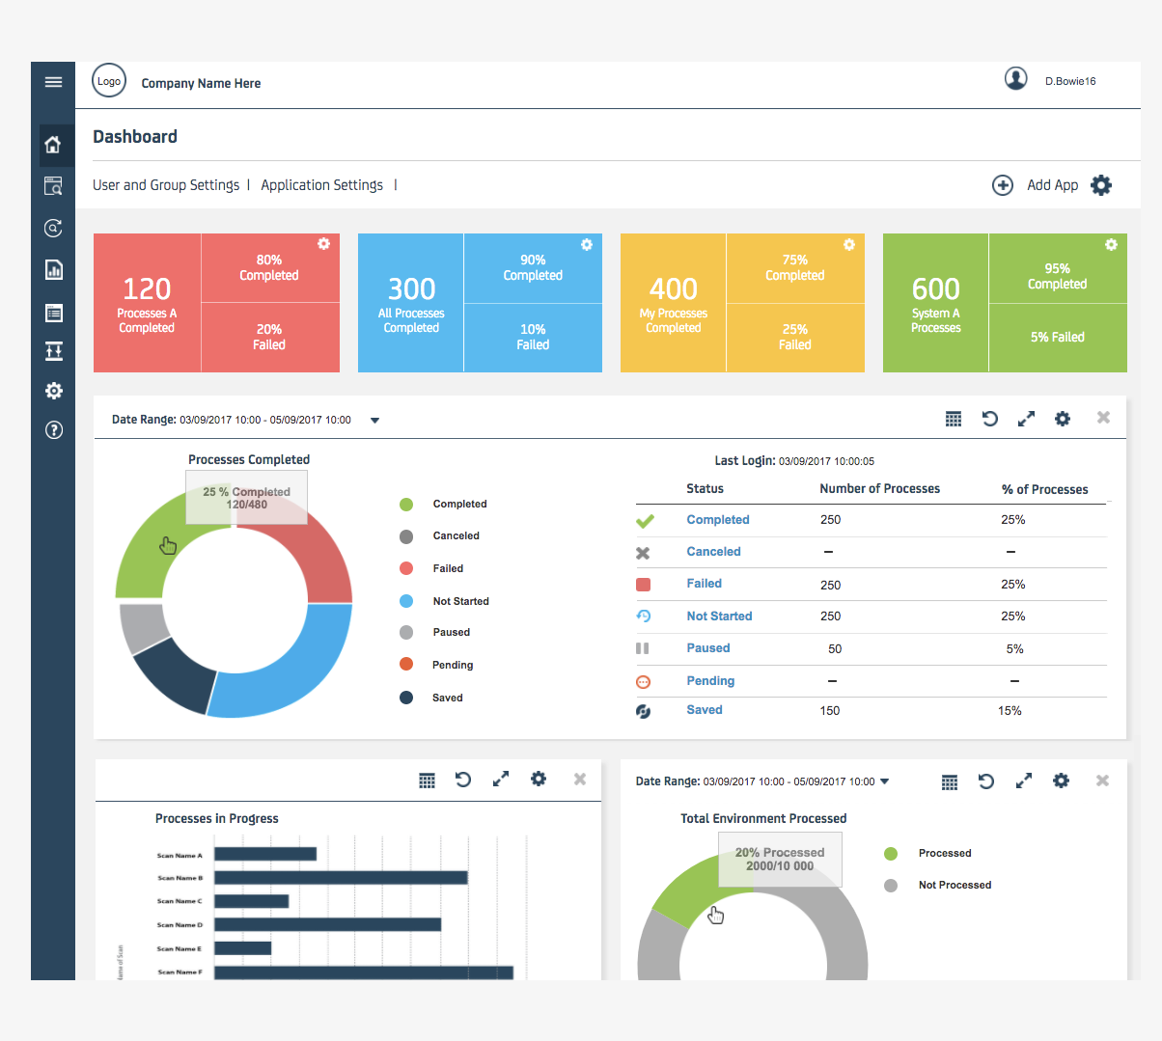Select the home icon in the sidebar
This screenshot has width=1162, height=1041.
click(53, 144)
